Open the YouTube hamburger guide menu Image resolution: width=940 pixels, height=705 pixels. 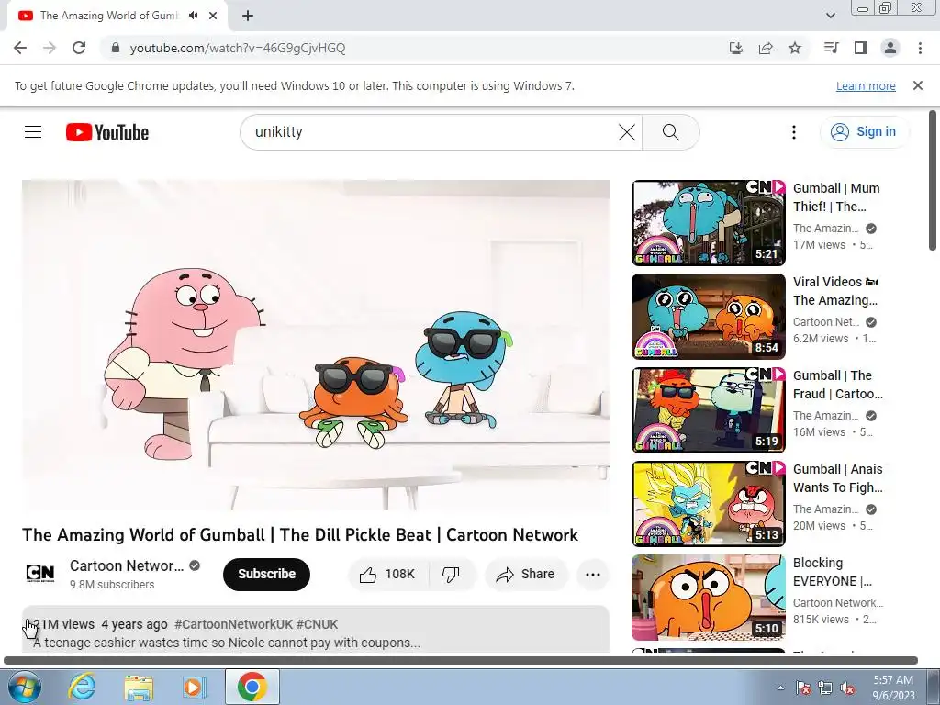click(33, 132)
